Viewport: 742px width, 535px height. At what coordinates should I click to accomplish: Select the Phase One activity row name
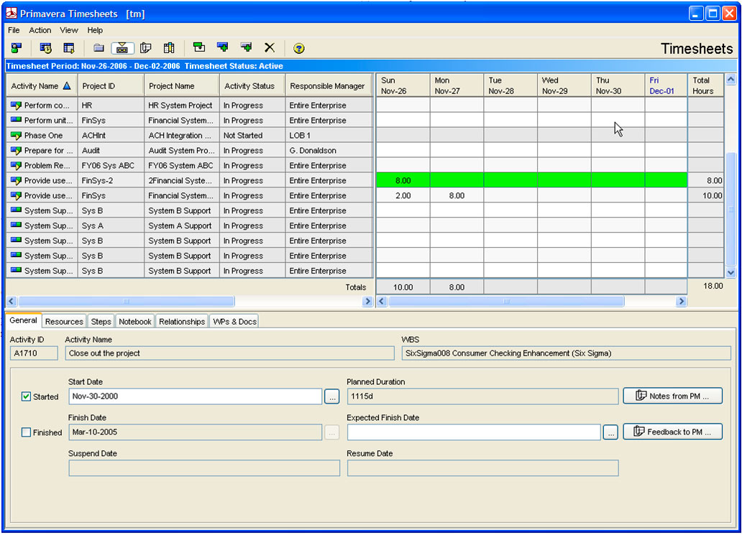pyautogui.click(x=44, y=136)
